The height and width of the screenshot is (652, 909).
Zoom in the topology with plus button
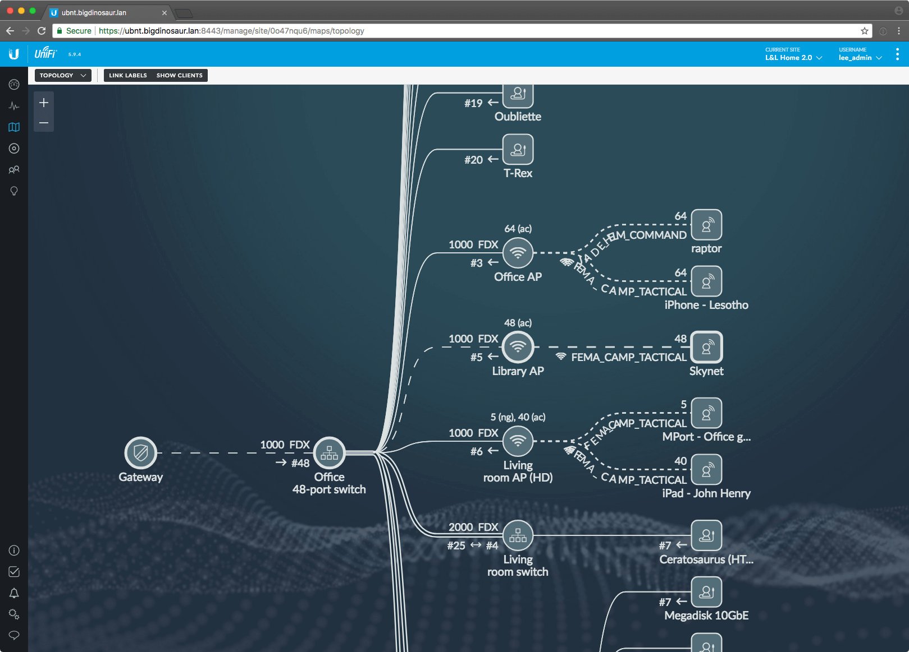click(x=44, y=103)
